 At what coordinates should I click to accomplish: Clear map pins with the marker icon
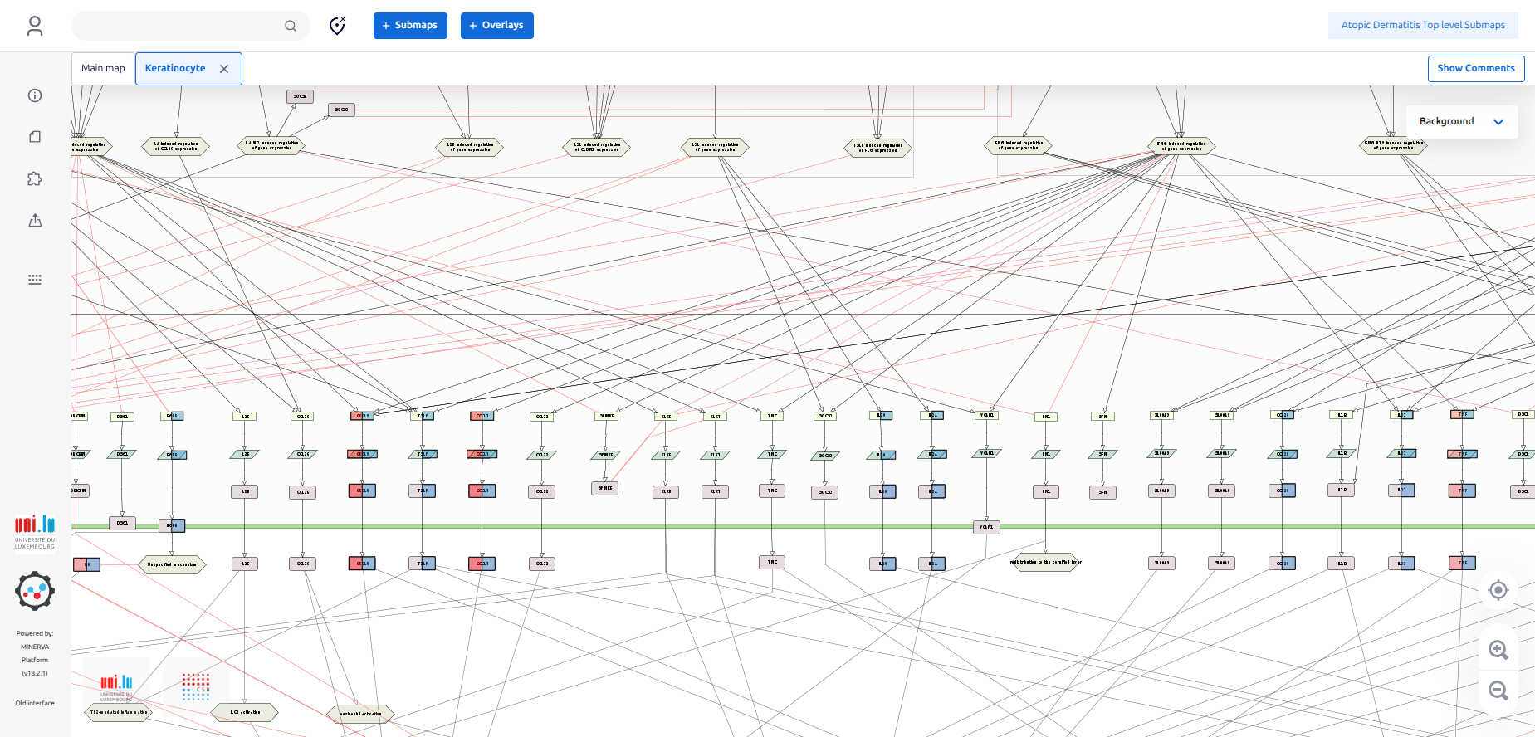click(x=337, y=26)
